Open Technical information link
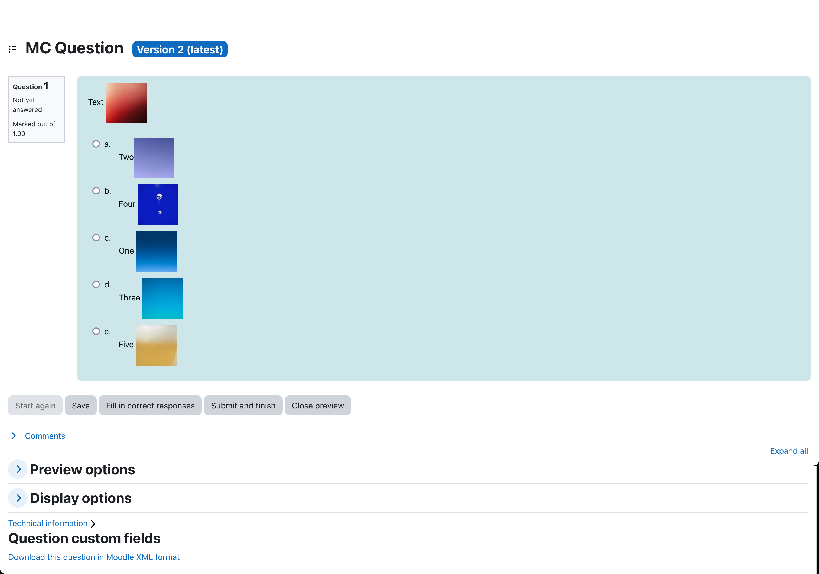 [x=48, y=523]
